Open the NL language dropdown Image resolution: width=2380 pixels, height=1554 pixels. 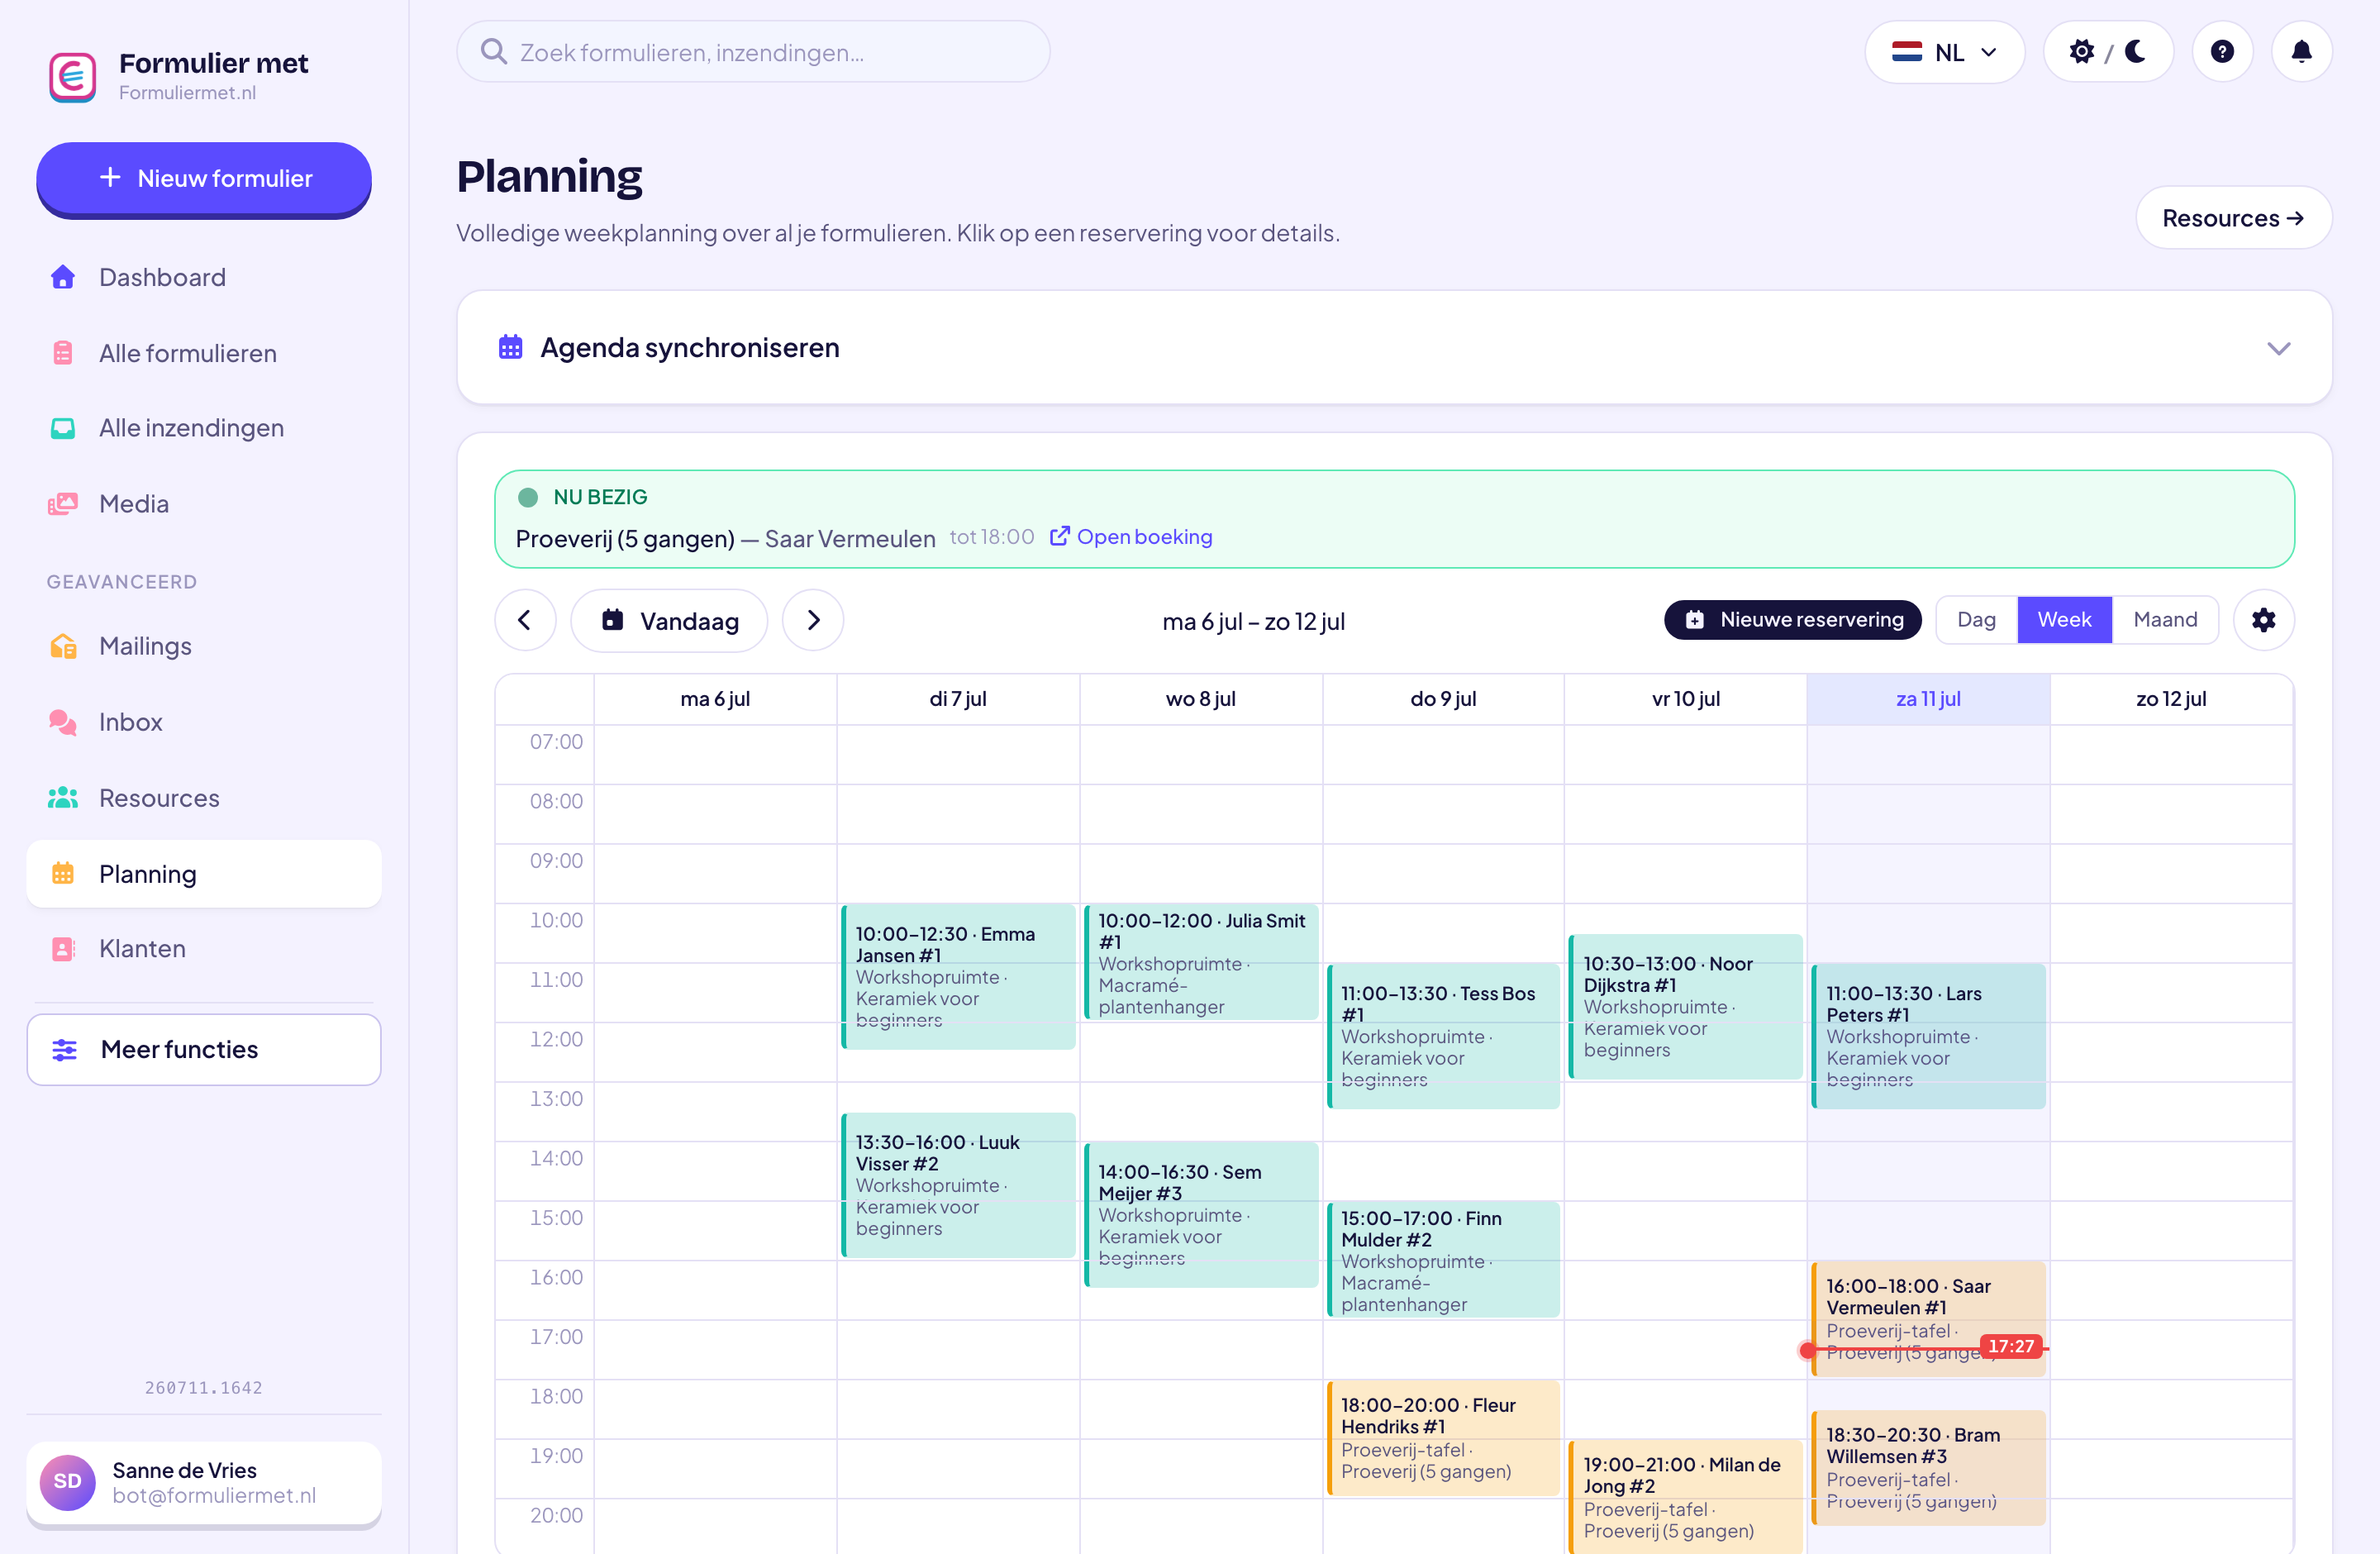coord(1945,52)
